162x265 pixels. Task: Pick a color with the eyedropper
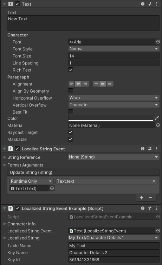[x=157, y=118]
